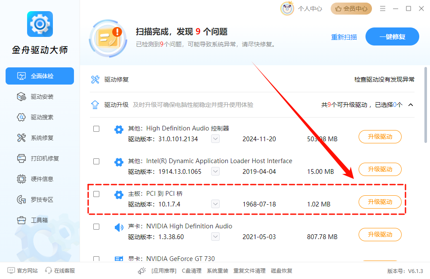Viewport: 430px width, 279px height.
Task: Click 个人中心 text
Action: coord(310,9)
